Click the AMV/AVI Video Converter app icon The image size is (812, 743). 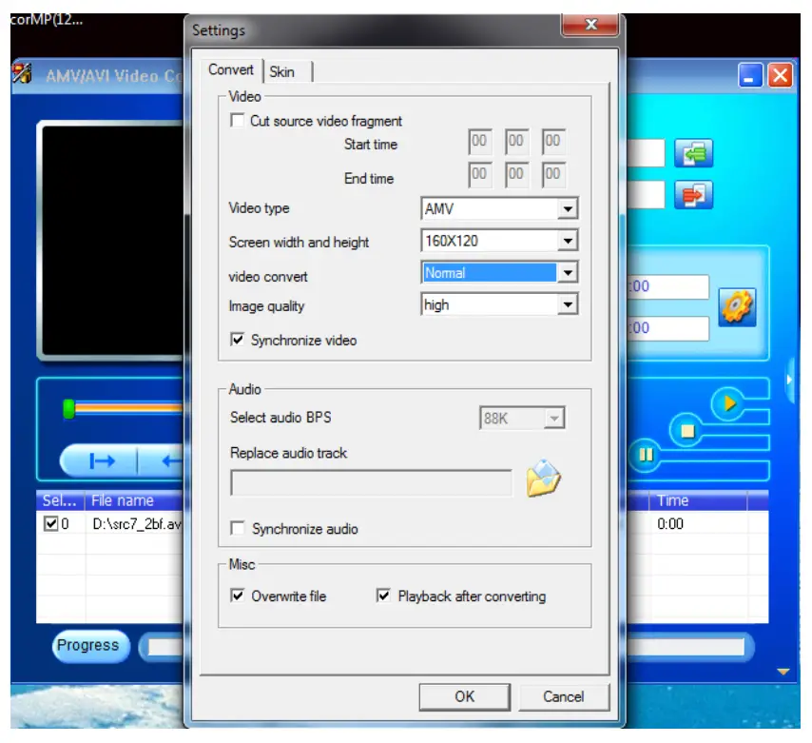point(22,73)
